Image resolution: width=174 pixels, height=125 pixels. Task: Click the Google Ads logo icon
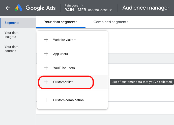[18, 8]
